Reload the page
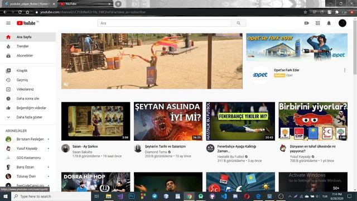Screen dimensions: 357x201 click(20, 12)
